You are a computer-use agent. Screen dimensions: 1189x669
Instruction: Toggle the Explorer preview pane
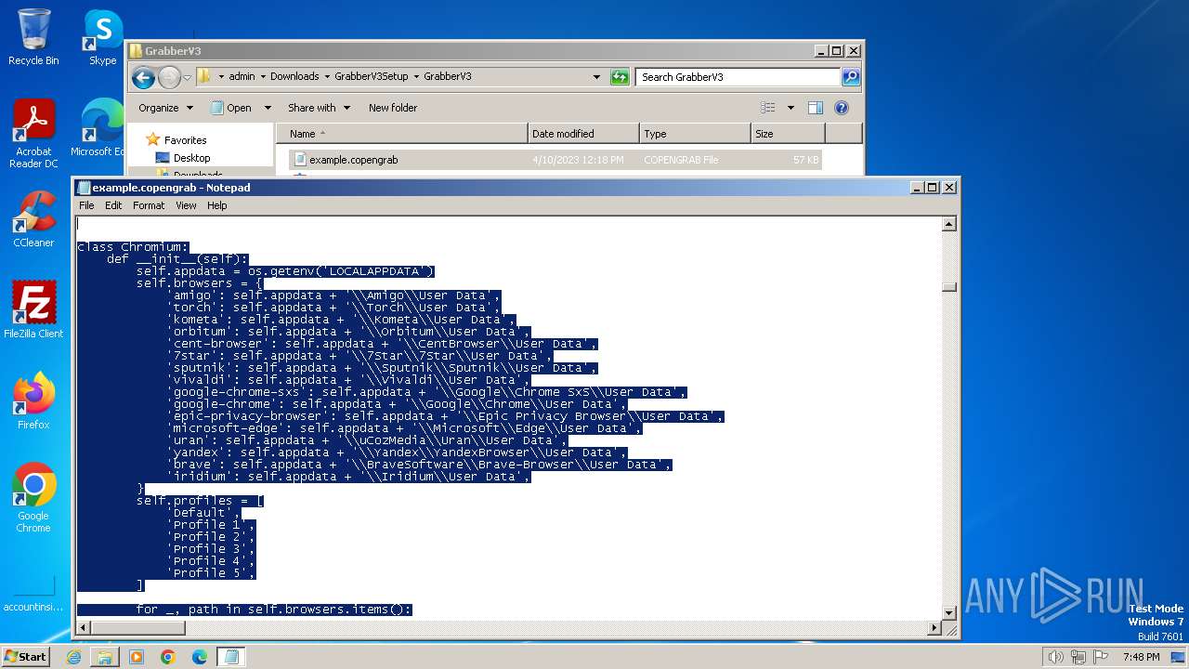tap(815, 108)
